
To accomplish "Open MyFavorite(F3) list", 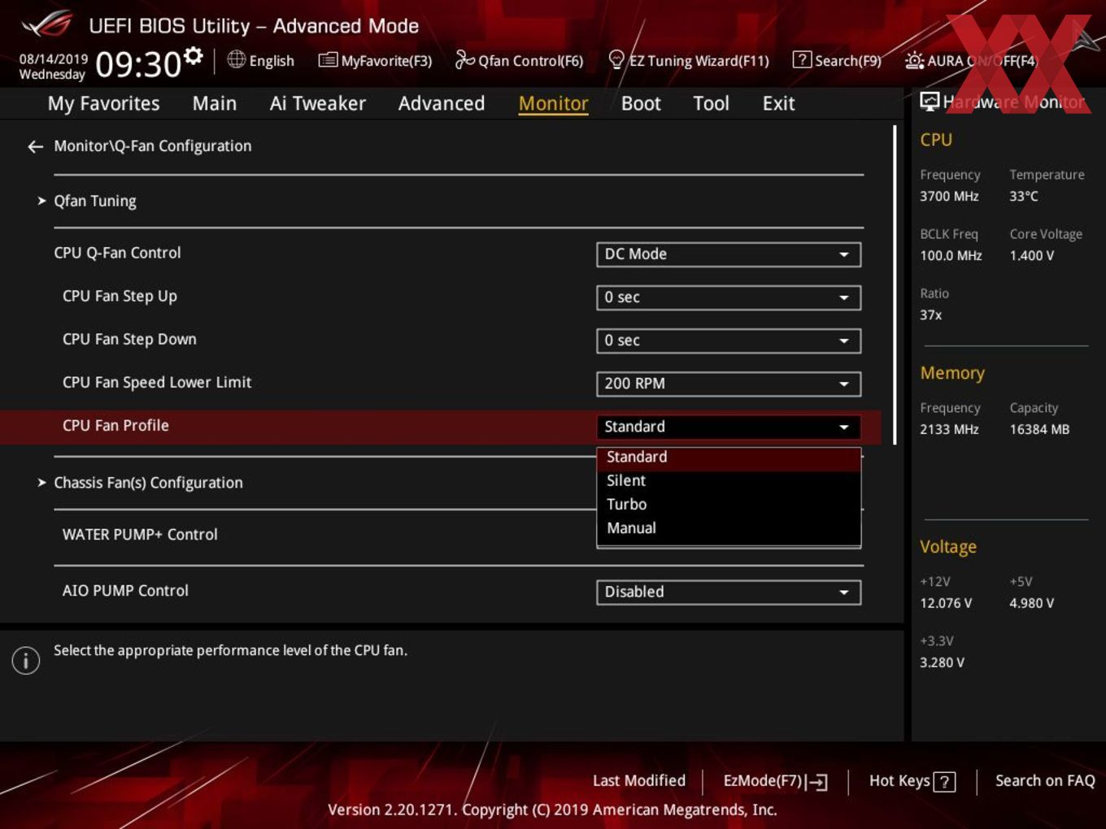I will coord(376,60).
